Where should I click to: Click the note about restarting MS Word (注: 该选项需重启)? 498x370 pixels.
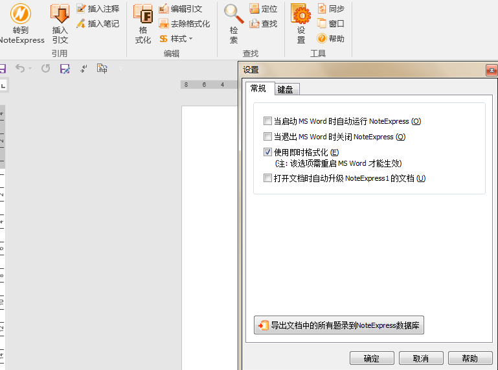338,163
